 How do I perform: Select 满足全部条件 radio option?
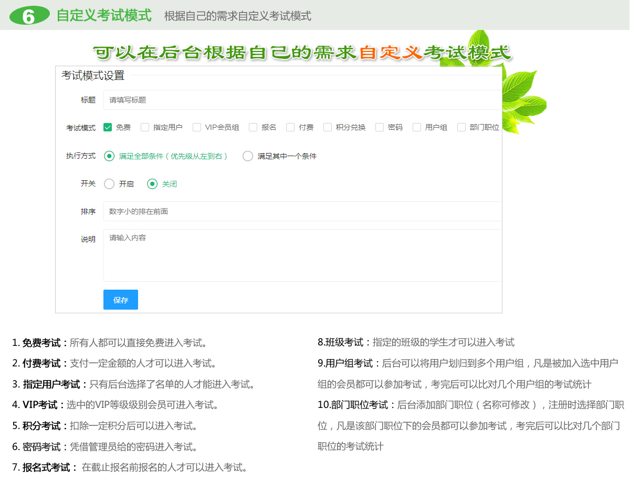(109, 156)
